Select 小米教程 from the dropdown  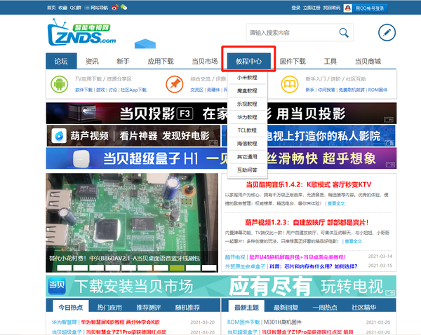pos(247,78)
